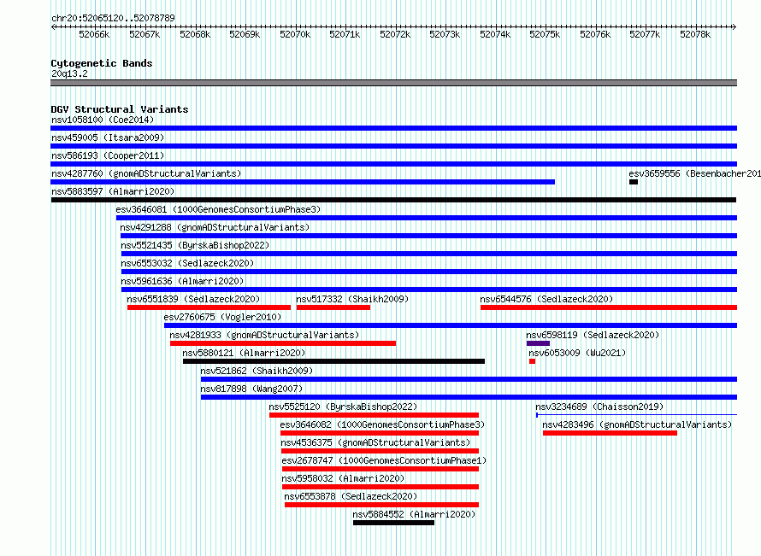Click nsv6553032 (Sedlazeck2020) label
The image size is (761, 556).
pos(187,263)
